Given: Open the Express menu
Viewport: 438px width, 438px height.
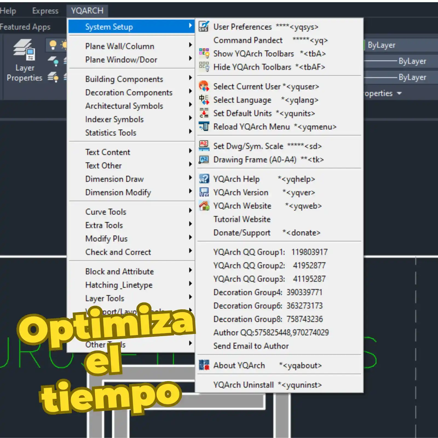Looking at the screenshot, I should click(45, 11).
